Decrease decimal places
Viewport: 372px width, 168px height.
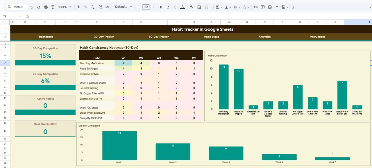click(93, 7)
